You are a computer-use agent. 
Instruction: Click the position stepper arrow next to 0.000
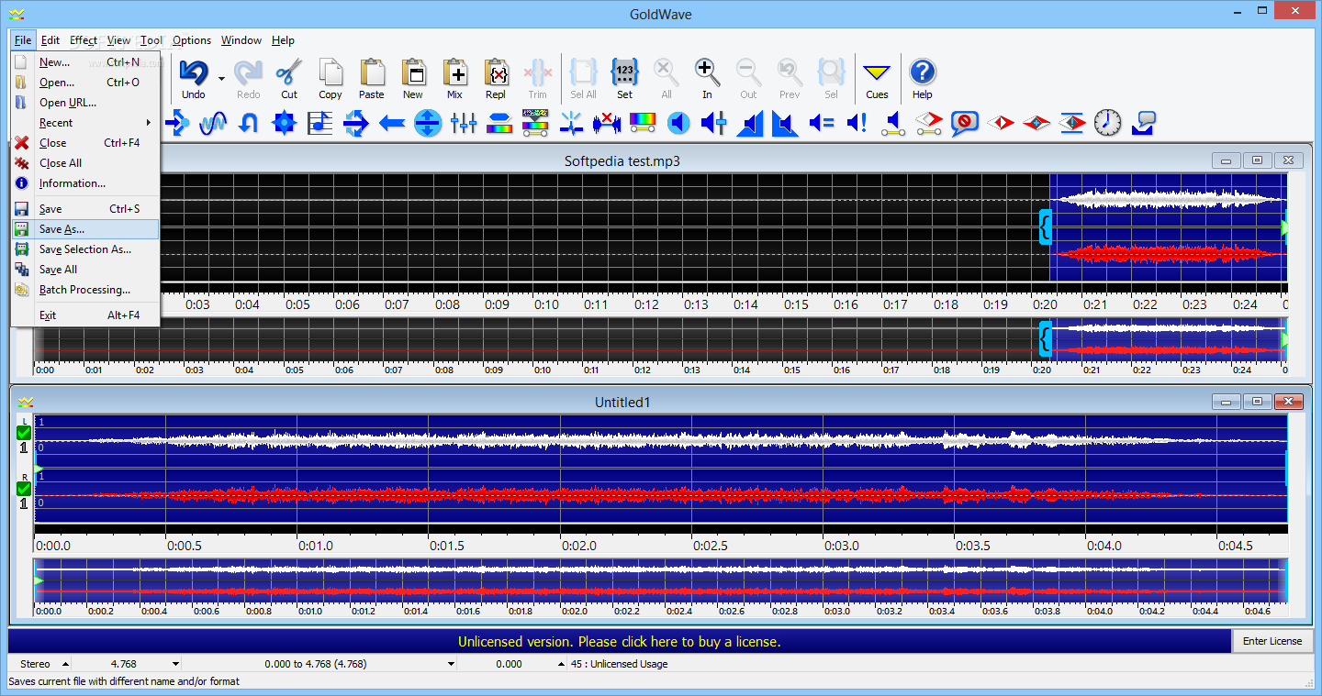(x=560, y=663)
